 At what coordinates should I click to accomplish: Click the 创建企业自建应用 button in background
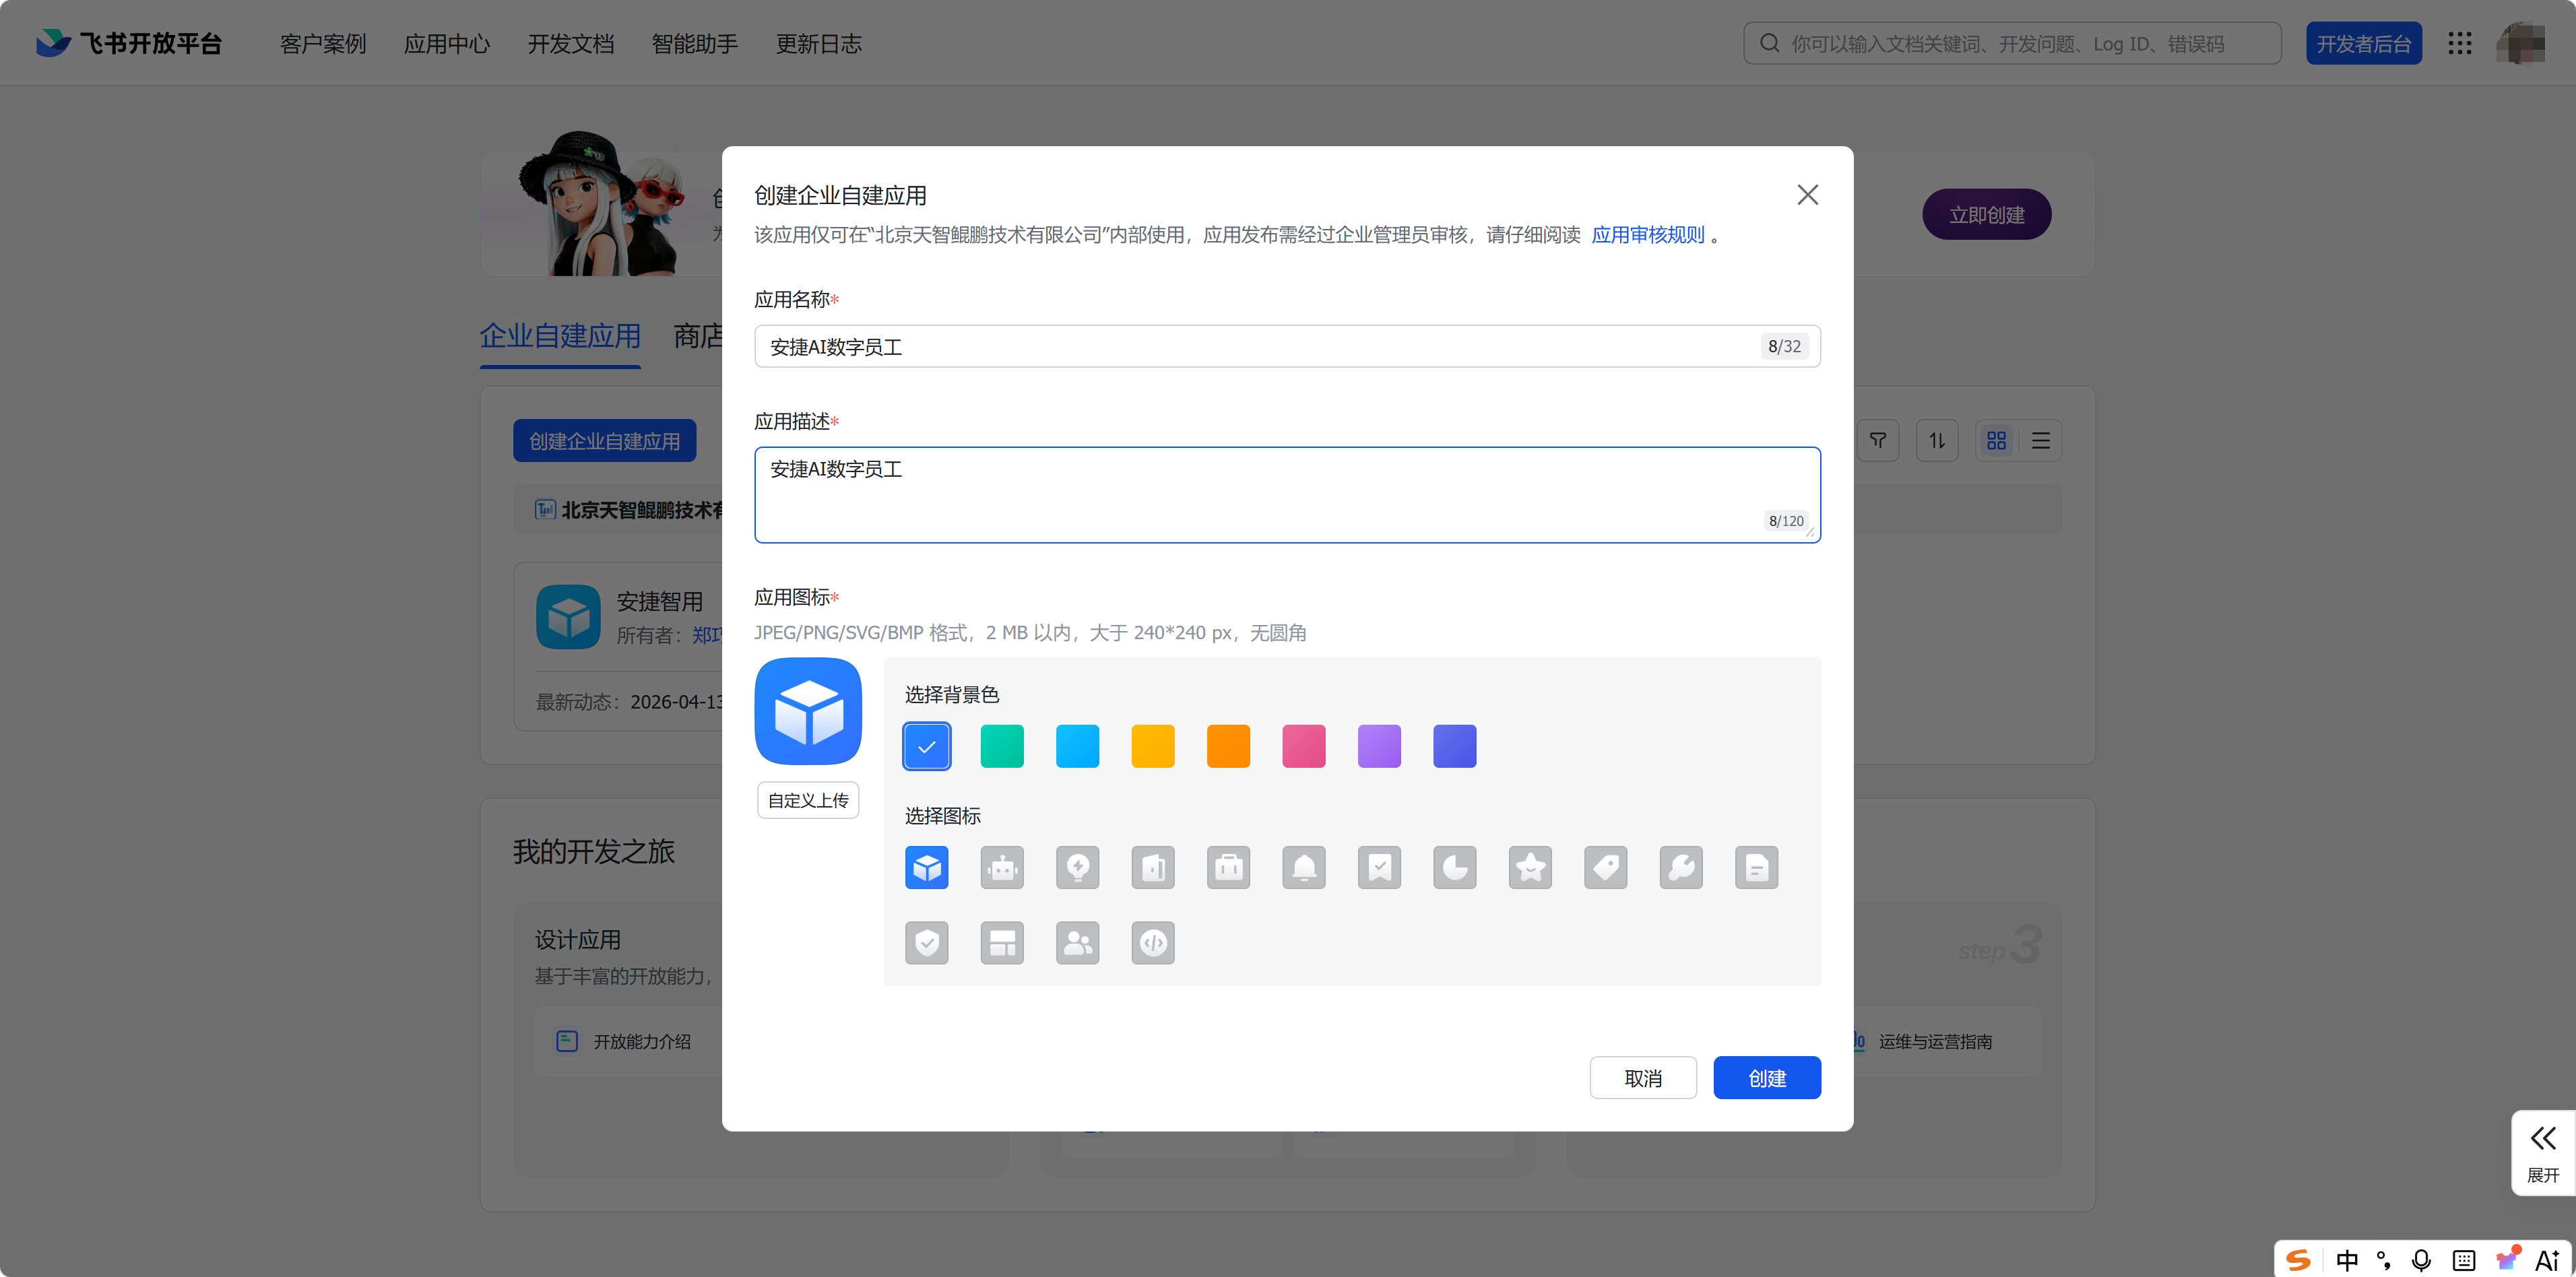[x=604, y=440]
